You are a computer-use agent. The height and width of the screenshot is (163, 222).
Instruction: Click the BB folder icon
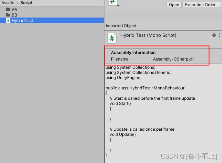click(x=8, y=15)
